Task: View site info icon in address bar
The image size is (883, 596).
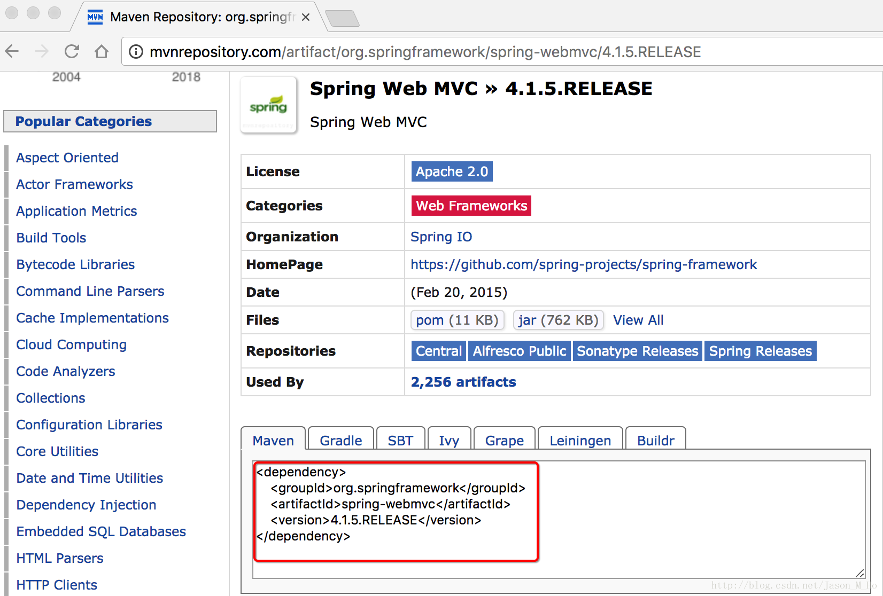Action: [136, 52]
